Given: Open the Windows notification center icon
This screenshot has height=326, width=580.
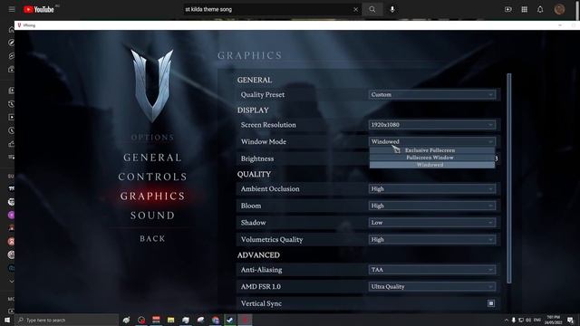Looking at the screenshot, I should pos(570,320).
